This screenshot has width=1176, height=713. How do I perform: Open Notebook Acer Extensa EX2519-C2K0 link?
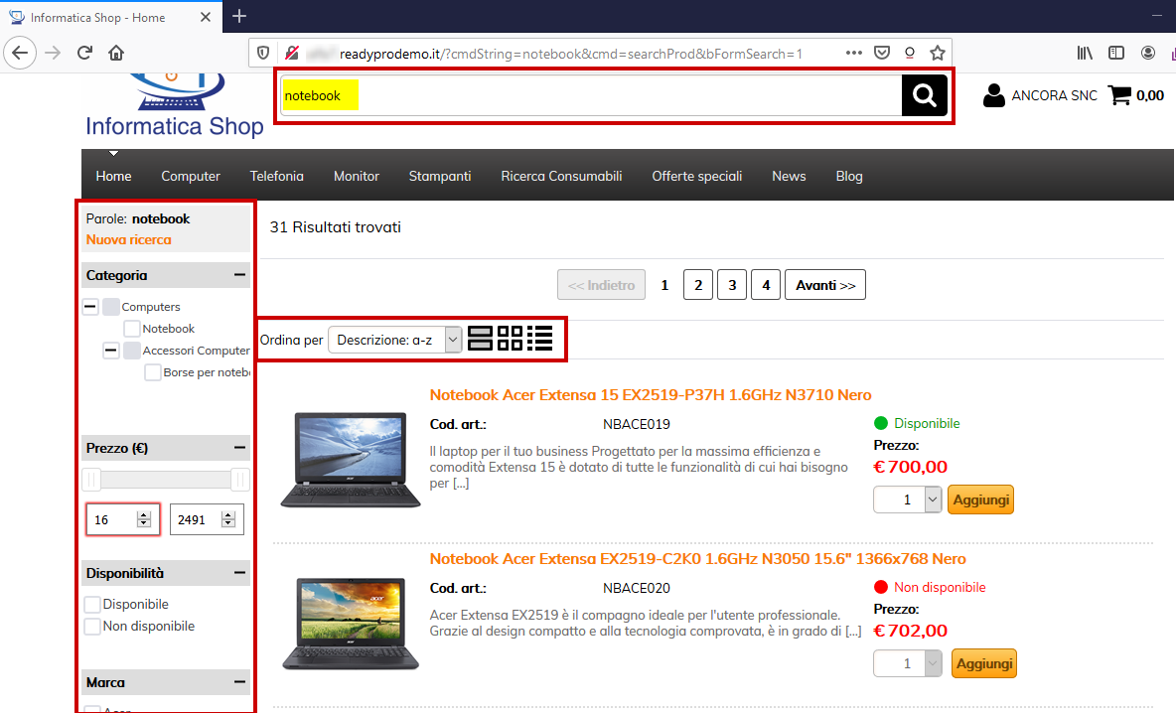coord(697,559)
